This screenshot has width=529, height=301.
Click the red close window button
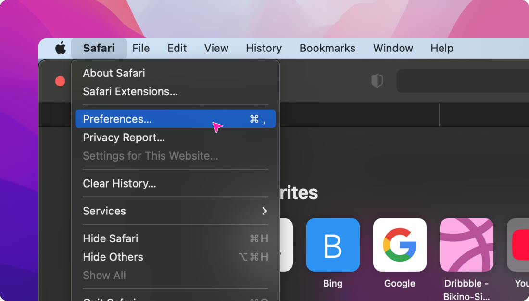(x=60, y=81)
